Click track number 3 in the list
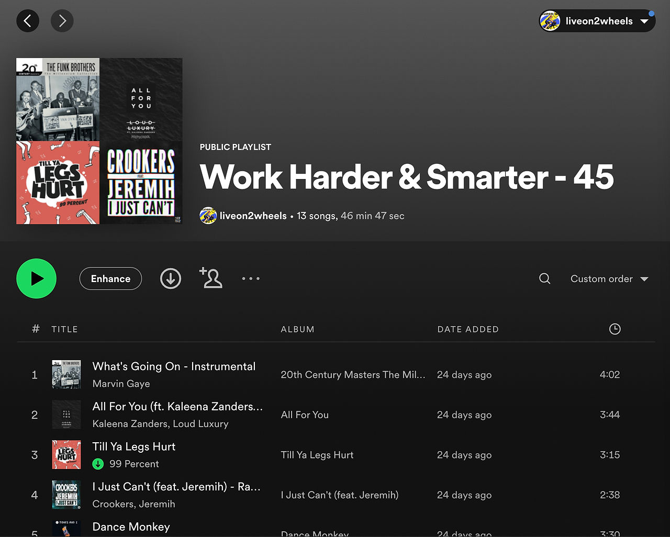 click(x=35, y=455)
